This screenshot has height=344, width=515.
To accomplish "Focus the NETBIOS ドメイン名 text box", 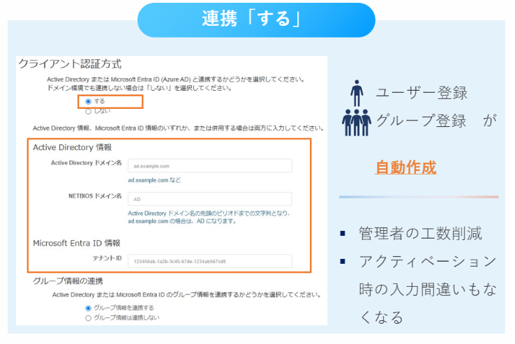I will (209, 199).
